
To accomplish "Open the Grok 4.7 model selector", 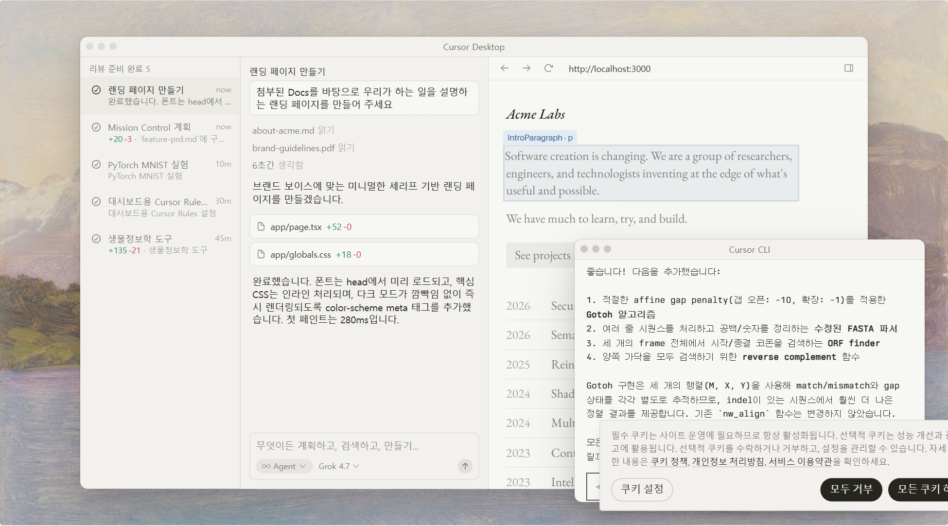I will click(339, 466).
